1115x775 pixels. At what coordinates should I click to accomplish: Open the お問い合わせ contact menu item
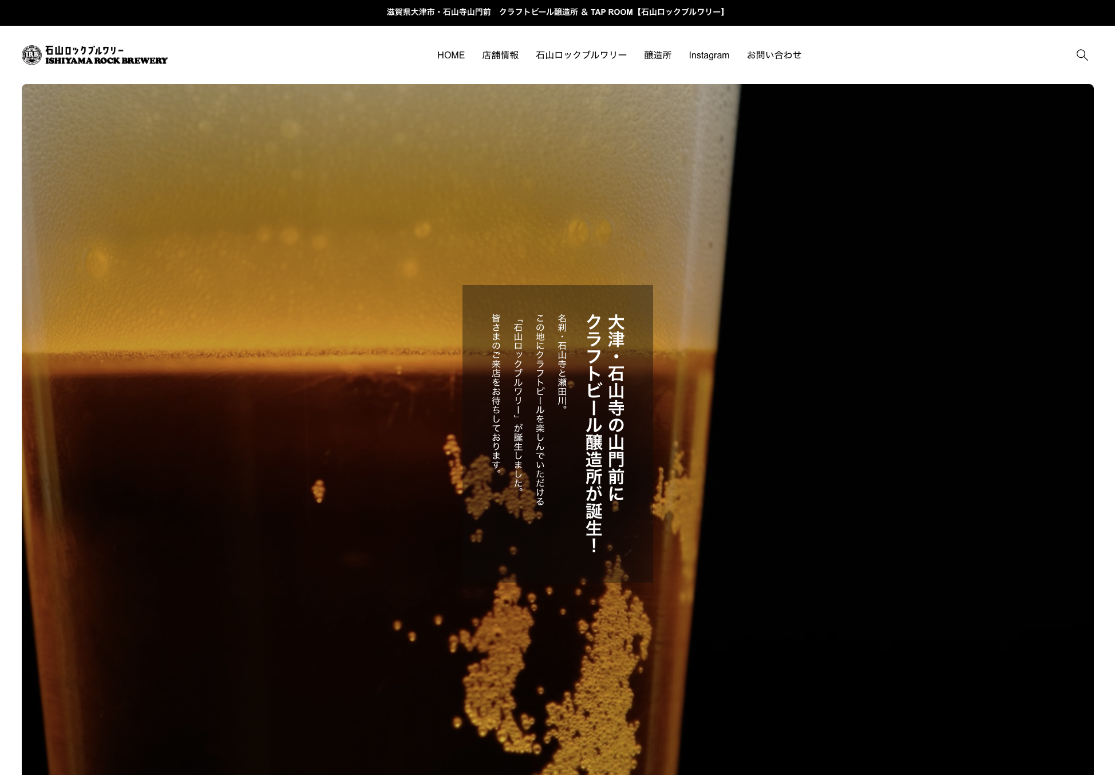pos(774,55)
